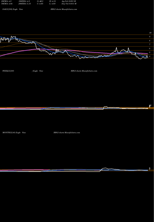Click the 50EMA value label

[7, 4]
